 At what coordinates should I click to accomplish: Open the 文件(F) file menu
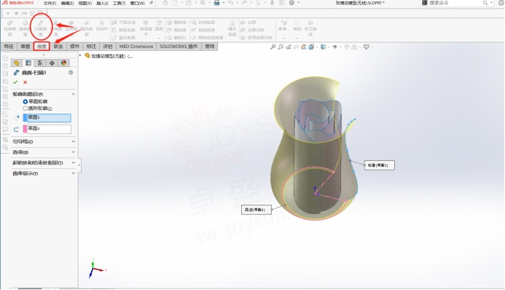[x=50, y=3]
